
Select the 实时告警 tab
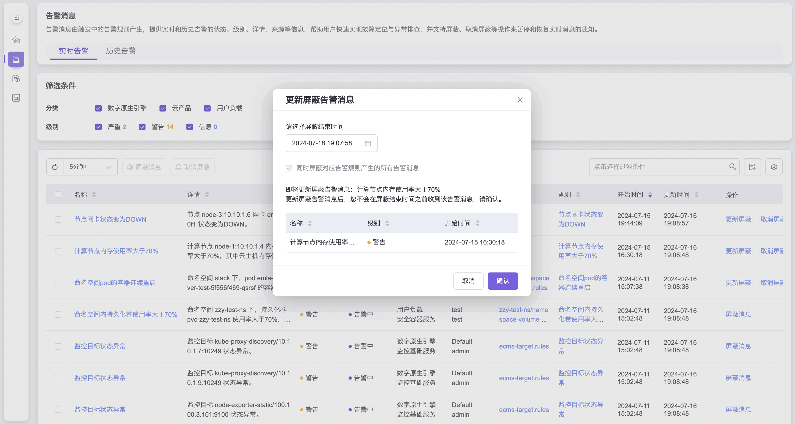[x=73, y=51]
